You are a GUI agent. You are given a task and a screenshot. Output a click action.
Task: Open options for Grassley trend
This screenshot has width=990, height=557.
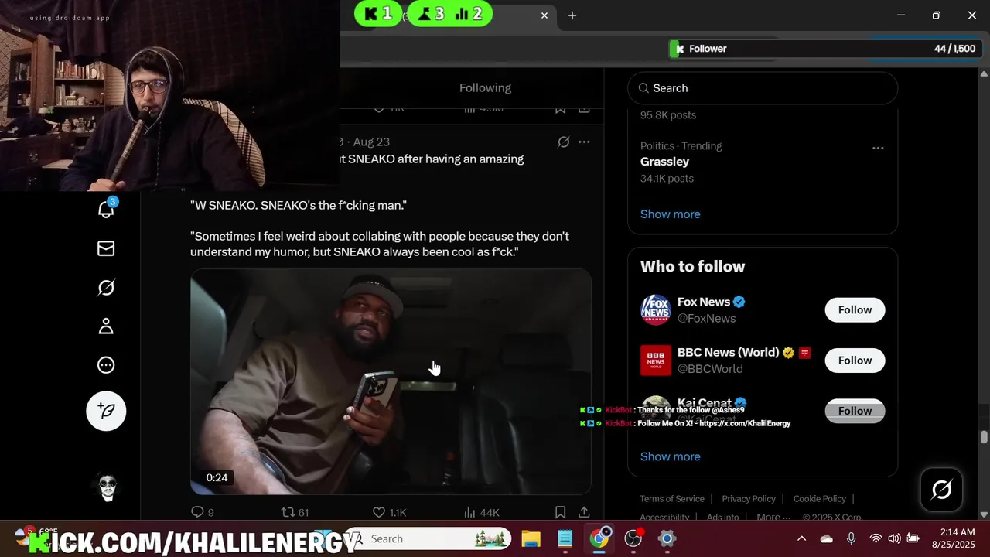(x=878, y=148)
